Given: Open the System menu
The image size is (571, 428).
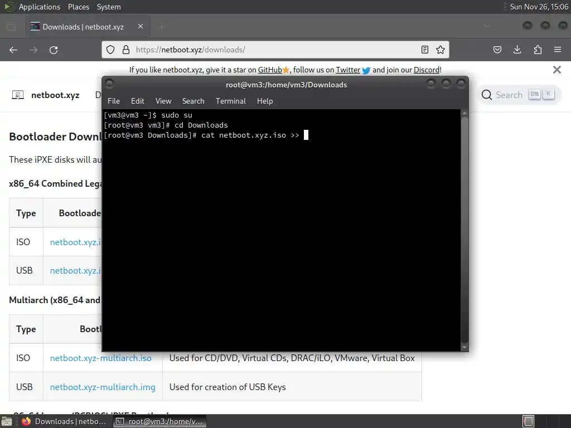Looking at the screenshot, I should coord(109,7).
